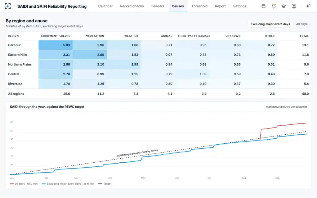Click the By region and cause heading

click(x=27, y=21)
